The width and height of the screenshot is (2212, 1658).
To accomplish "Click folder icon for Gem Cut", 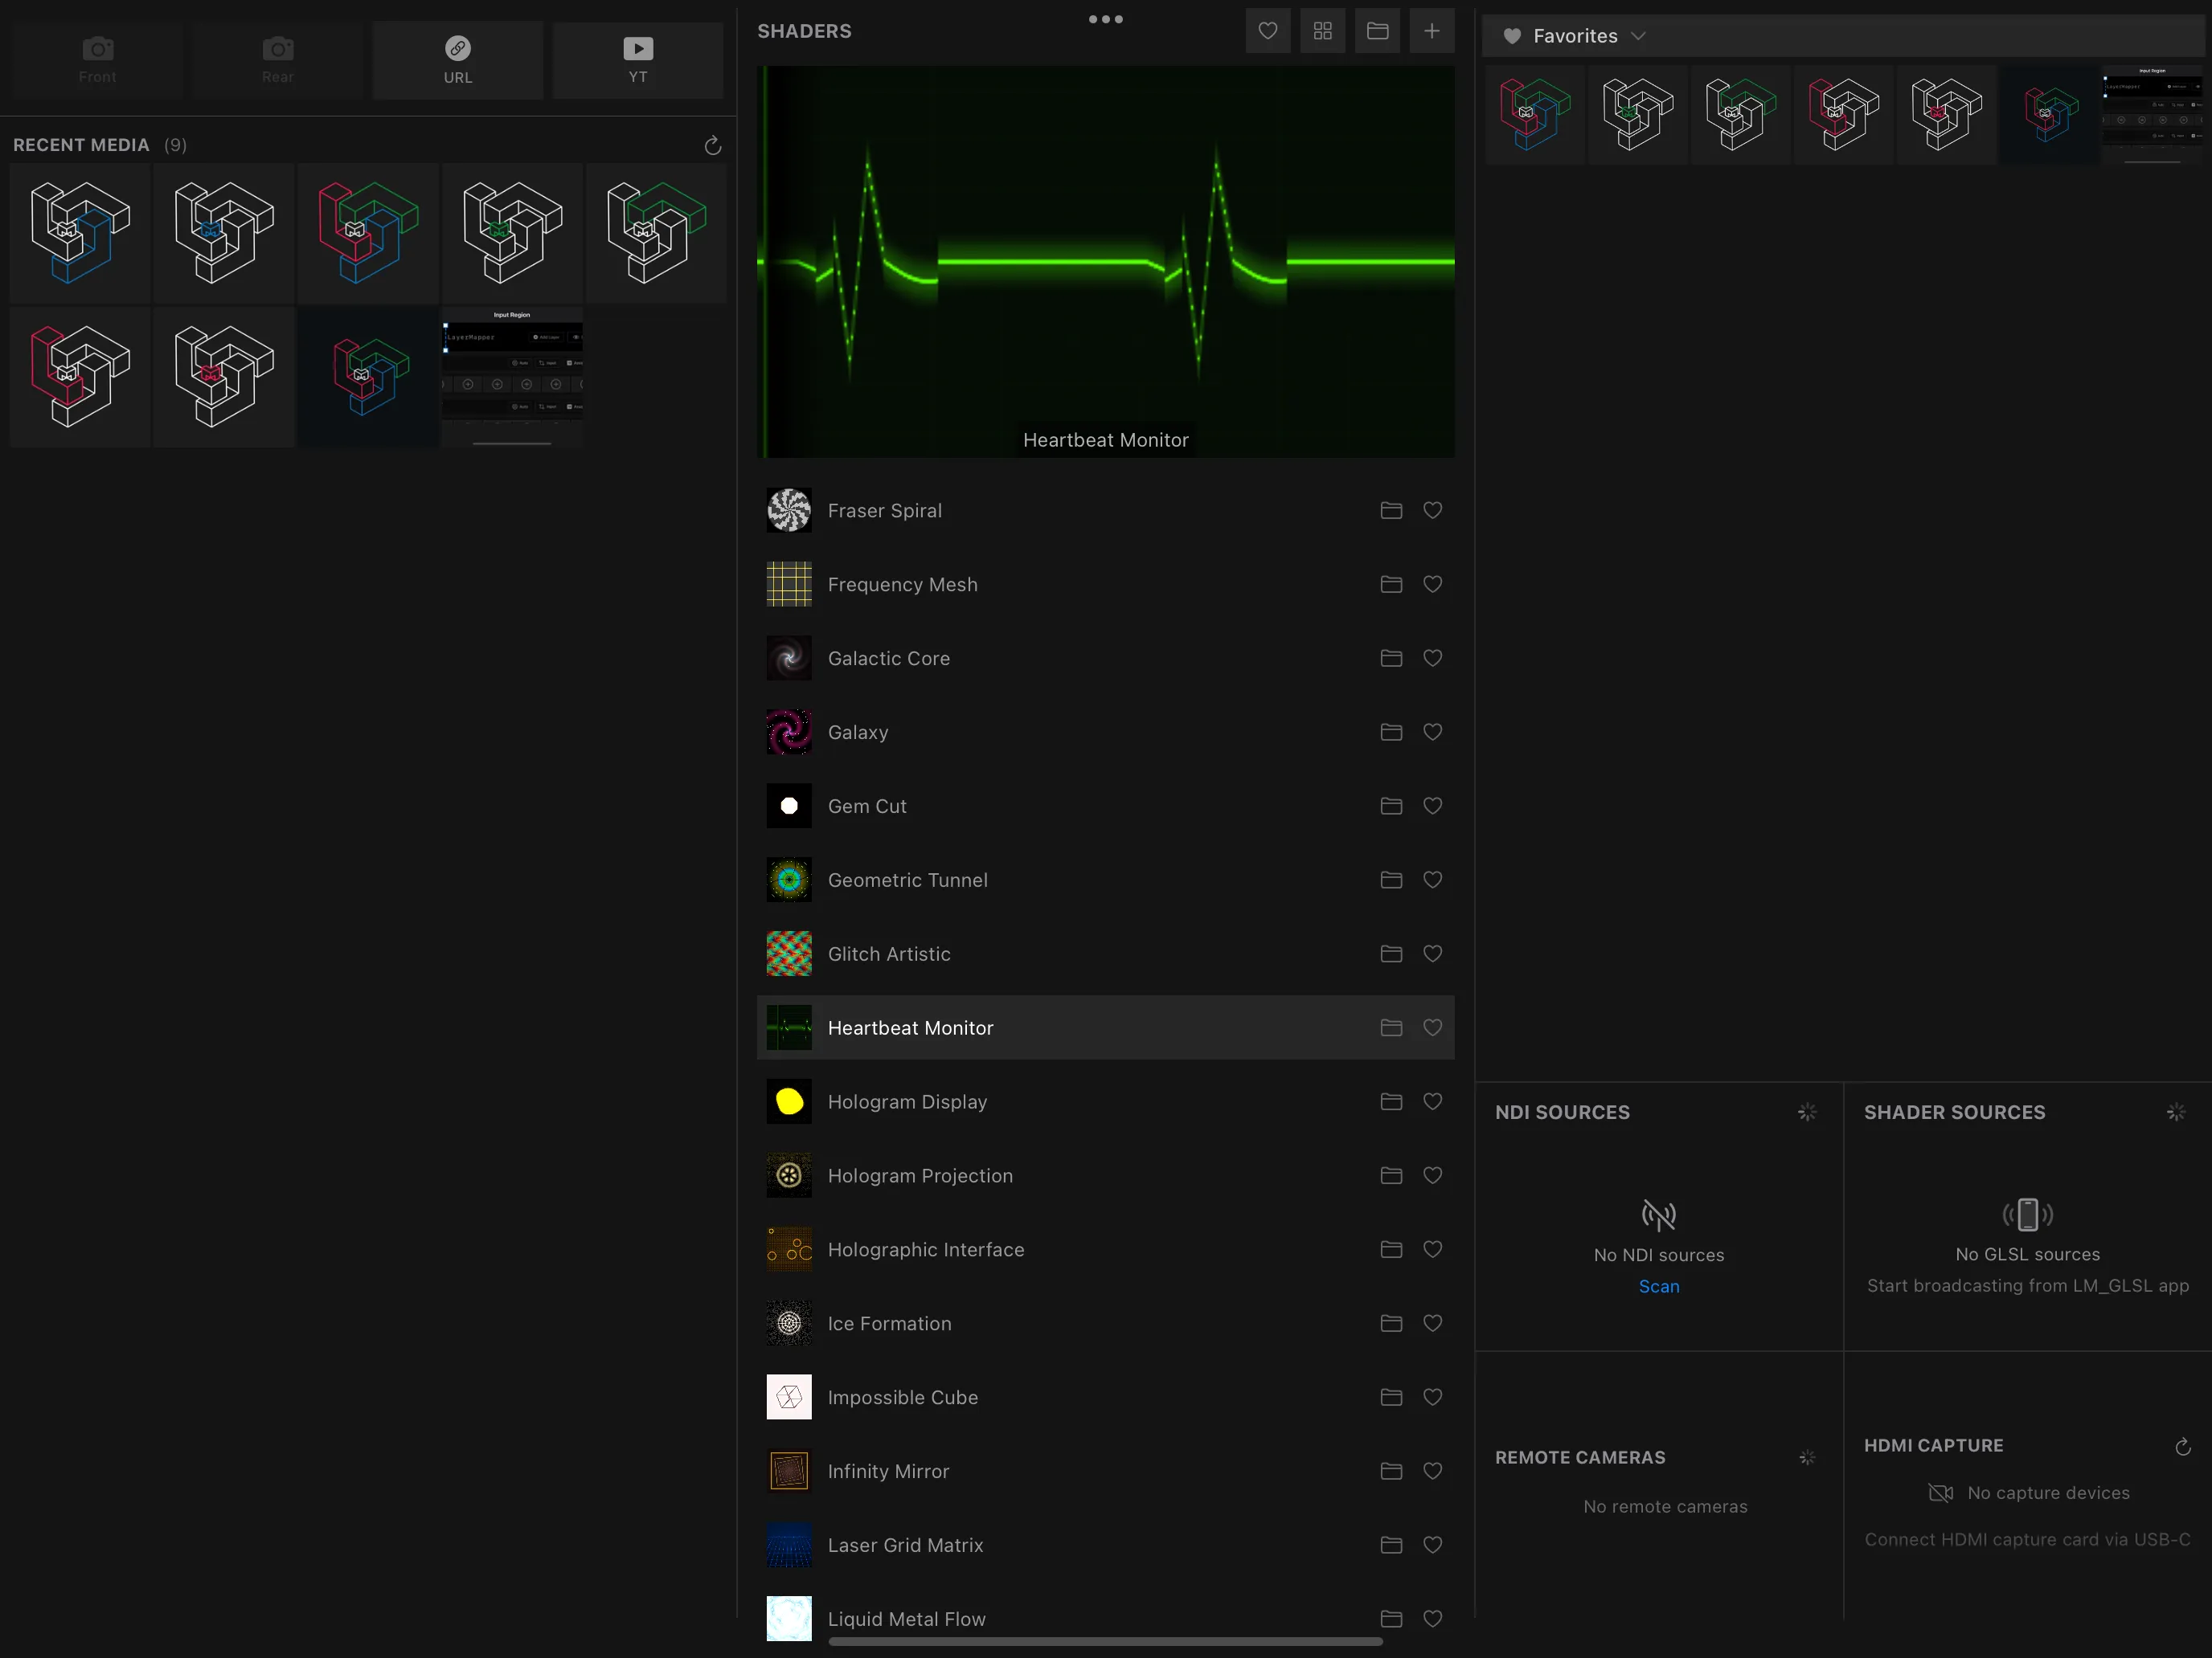I will click(x=1391, y=807).
